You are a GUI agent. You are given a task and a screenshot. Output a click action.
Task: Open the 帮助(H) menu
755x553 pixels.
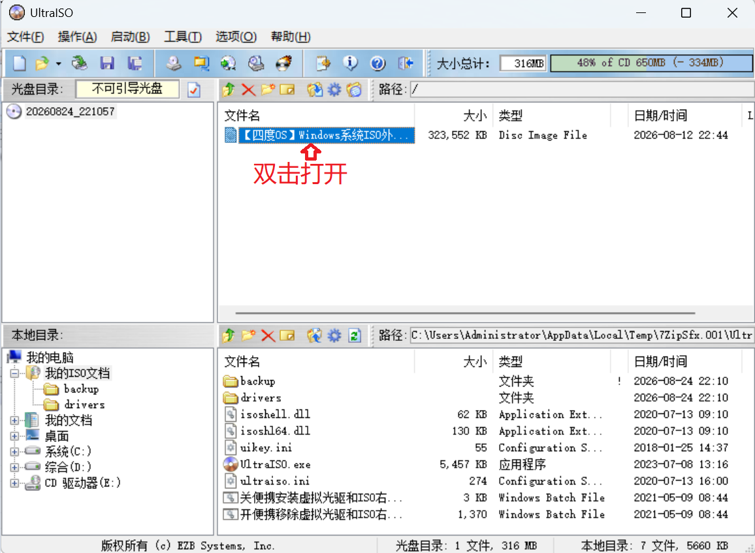[x=291, y=37]
